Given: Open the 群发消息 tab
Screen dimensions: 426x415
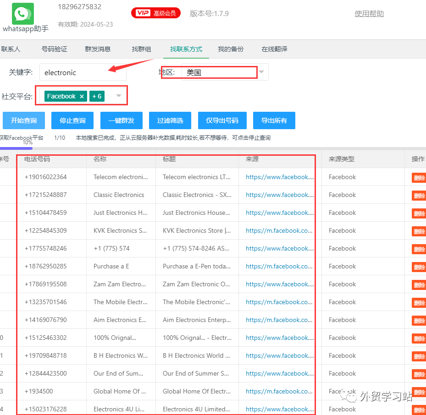Looking at the screenshot, I should (98, 49).
